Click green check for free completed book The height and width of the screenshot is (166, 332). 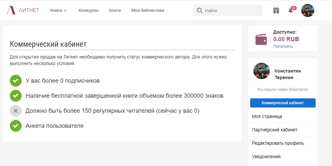[16, 96]
